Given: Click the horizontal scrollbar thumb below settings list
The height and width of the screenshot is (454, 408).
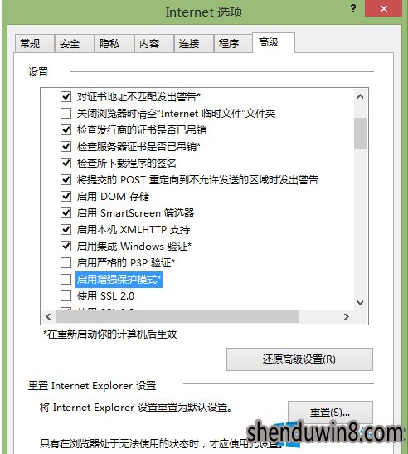Looking at the screenshot, I should (x=177, y=316).
